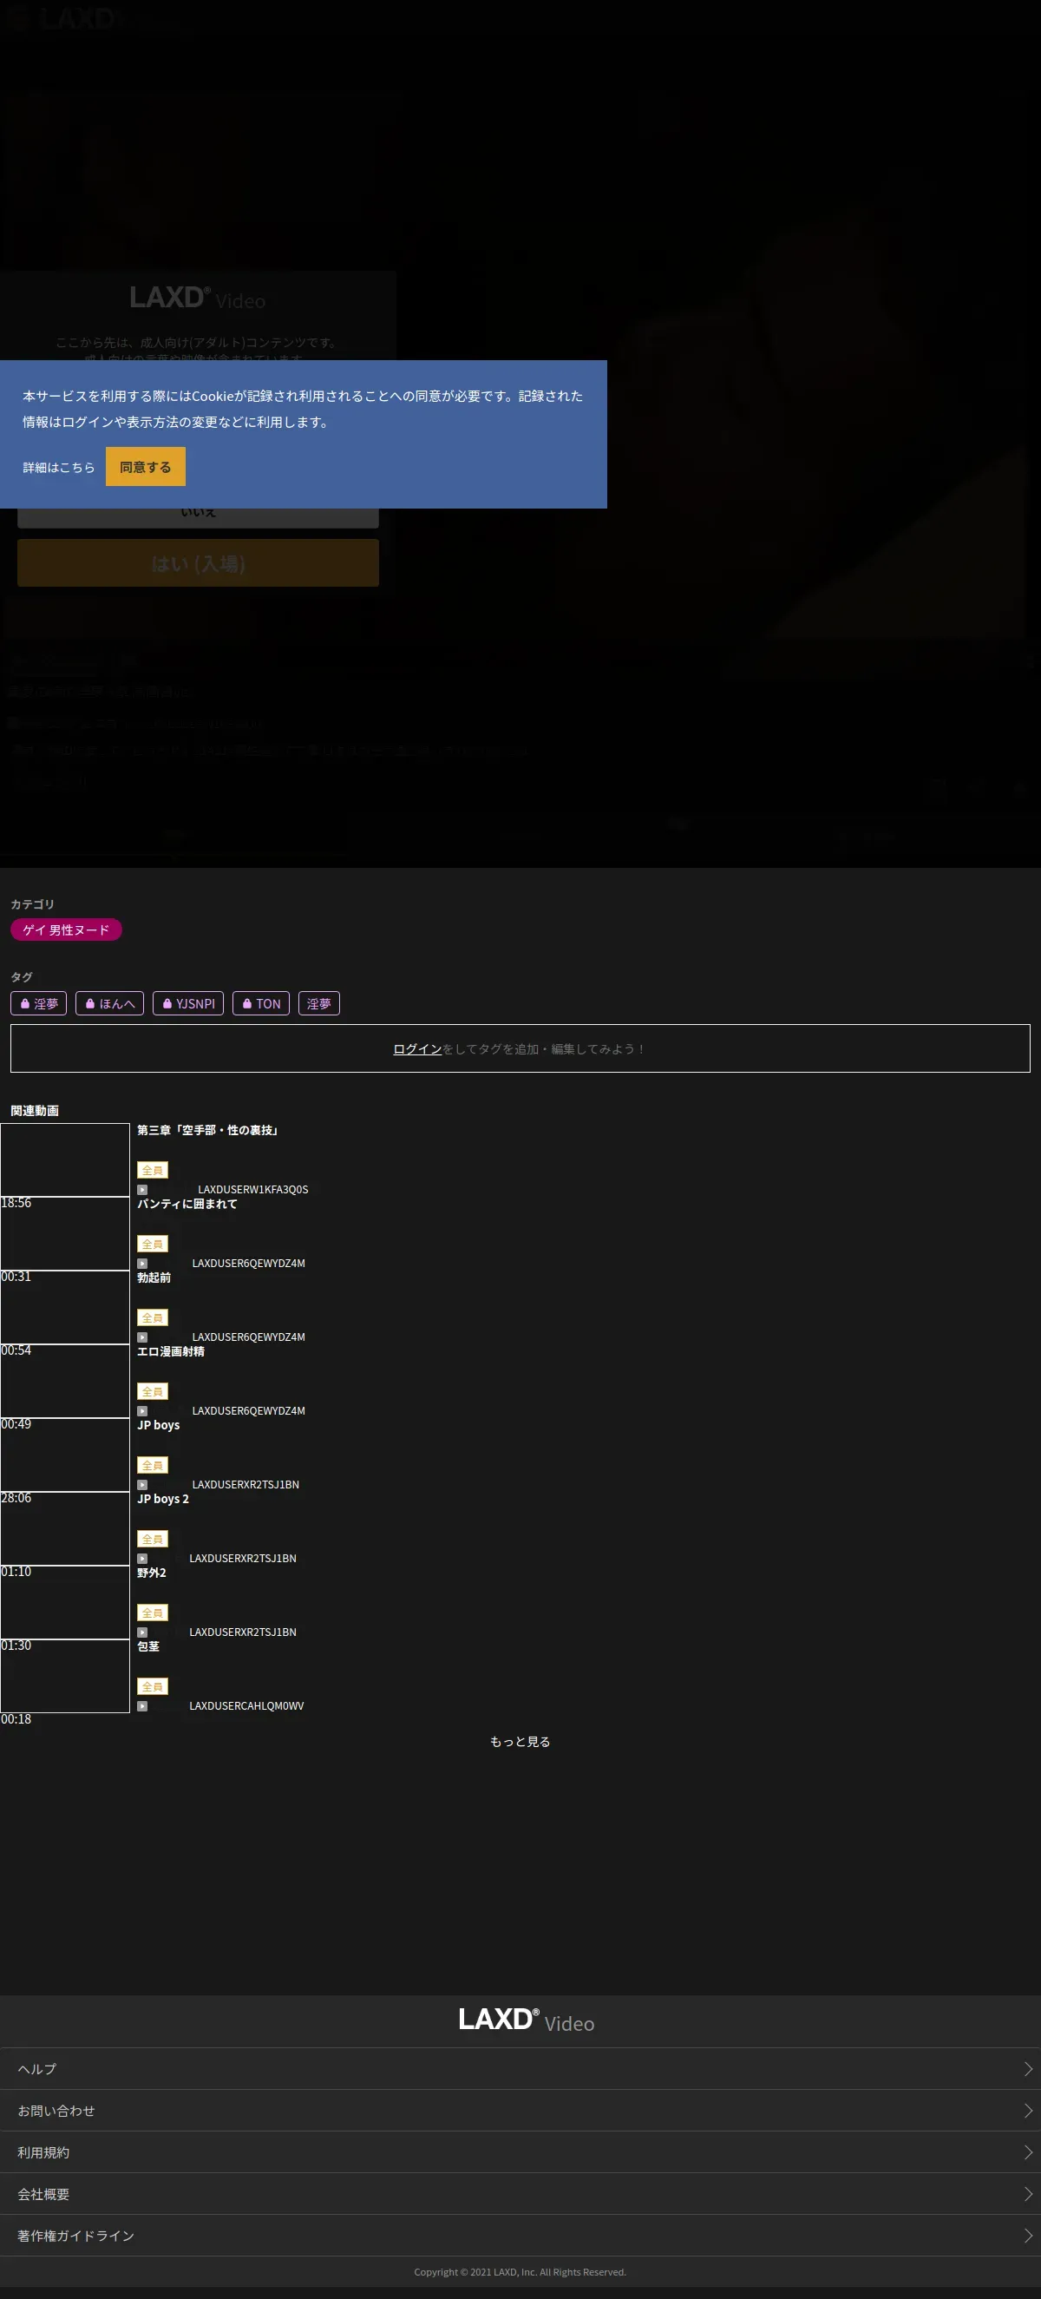Click the chevron on the 利用規約 row
Viewport: 1041px width, 2299px height.
pos(1028,2152)
